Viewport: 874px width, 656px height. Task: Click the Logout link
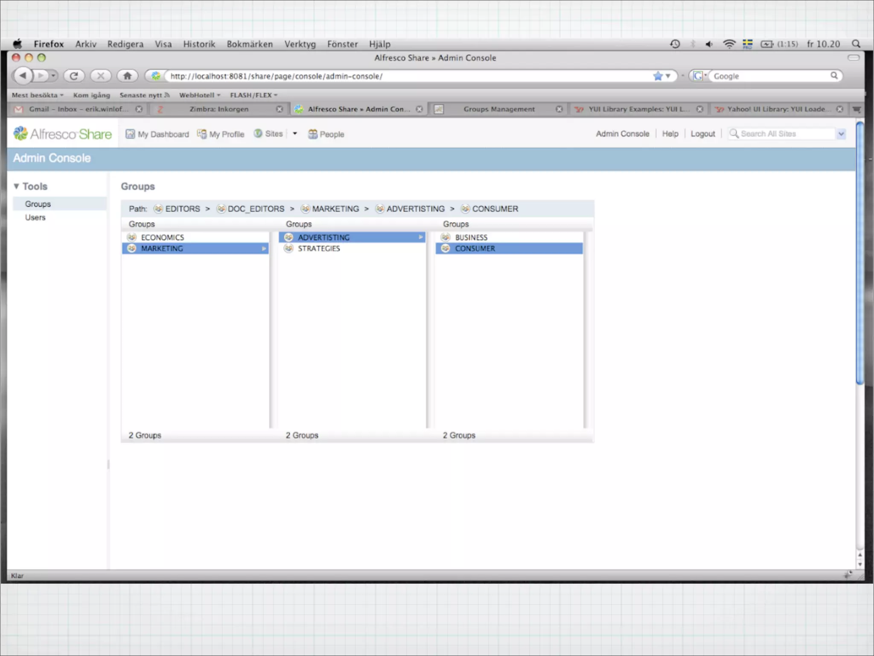coord(702,134)
